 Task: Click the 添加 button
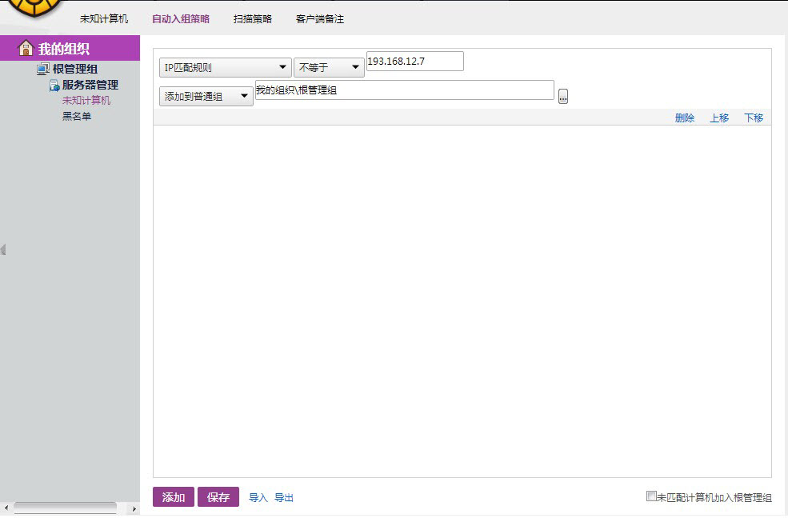pyautogui.click(x=174, y=497)
